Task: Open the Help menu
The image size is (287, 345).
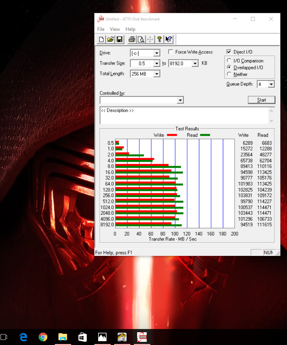Action: click(130, 29)
